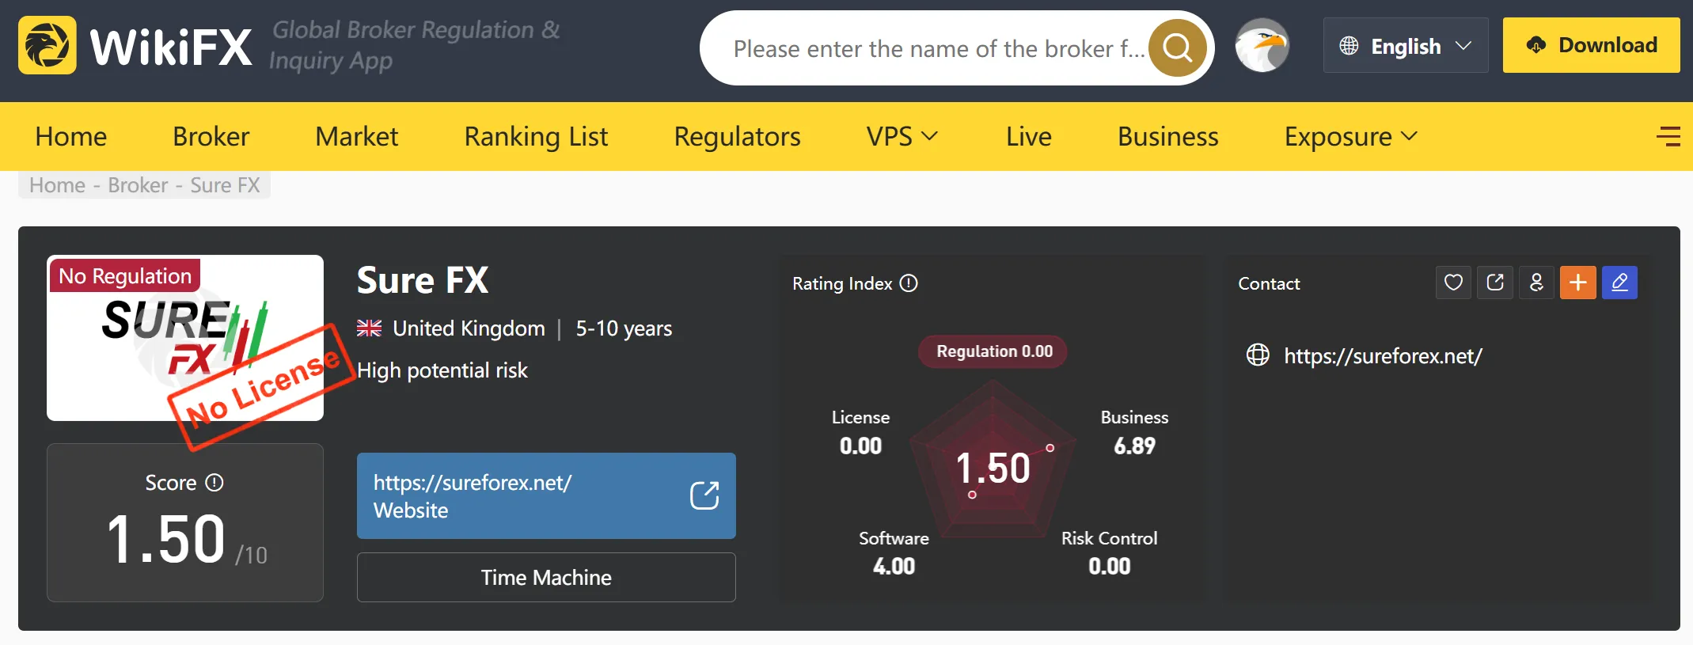Open the eagle avatar profile icon

click(x=1262, y=46)
